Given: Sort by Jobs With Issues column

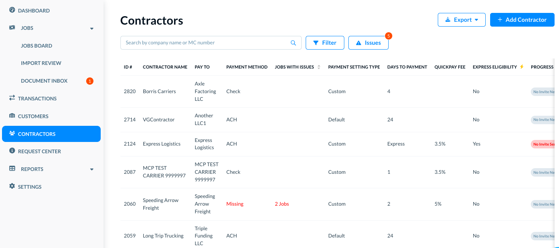Looking at the screenshot, I should (x=319, y=67).
